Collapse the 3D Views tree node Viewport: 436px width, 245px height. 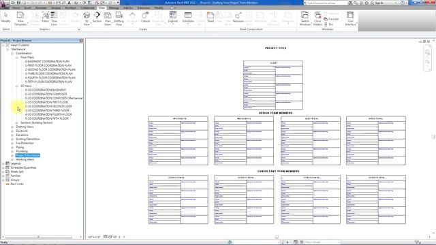pos(16,86)
